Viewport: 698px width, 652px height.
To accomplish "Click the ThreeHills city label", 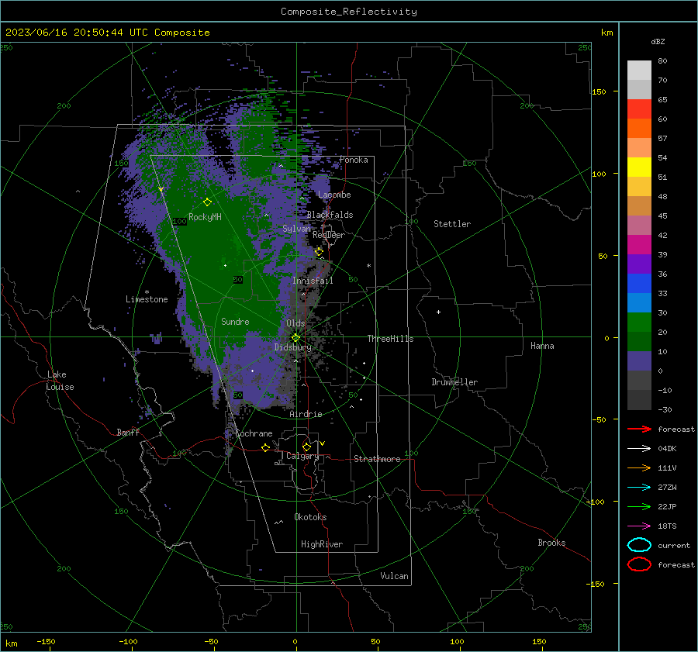I will 390,339.
